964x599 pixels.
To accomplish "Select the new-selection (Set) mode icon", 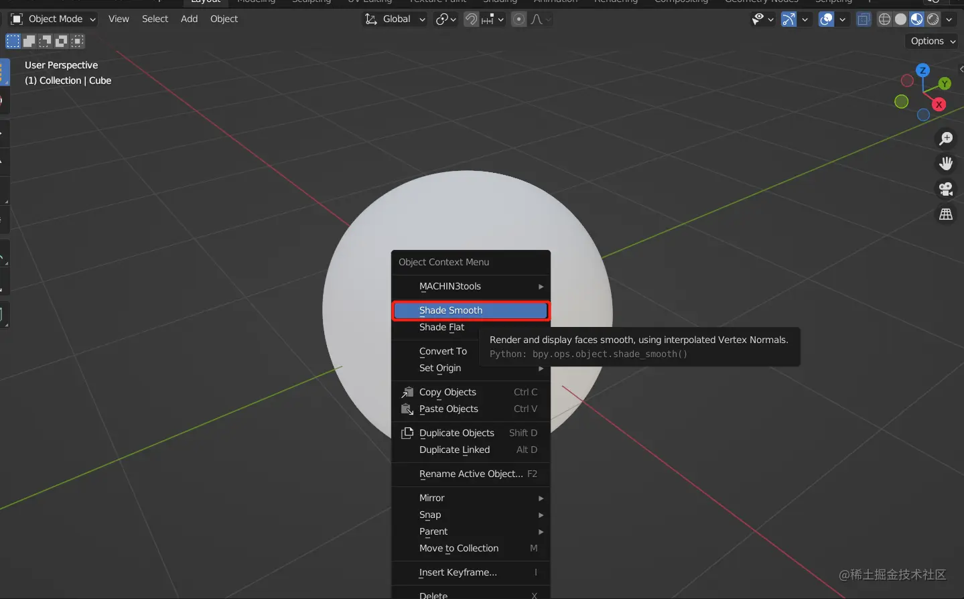I will pos(13,42).
